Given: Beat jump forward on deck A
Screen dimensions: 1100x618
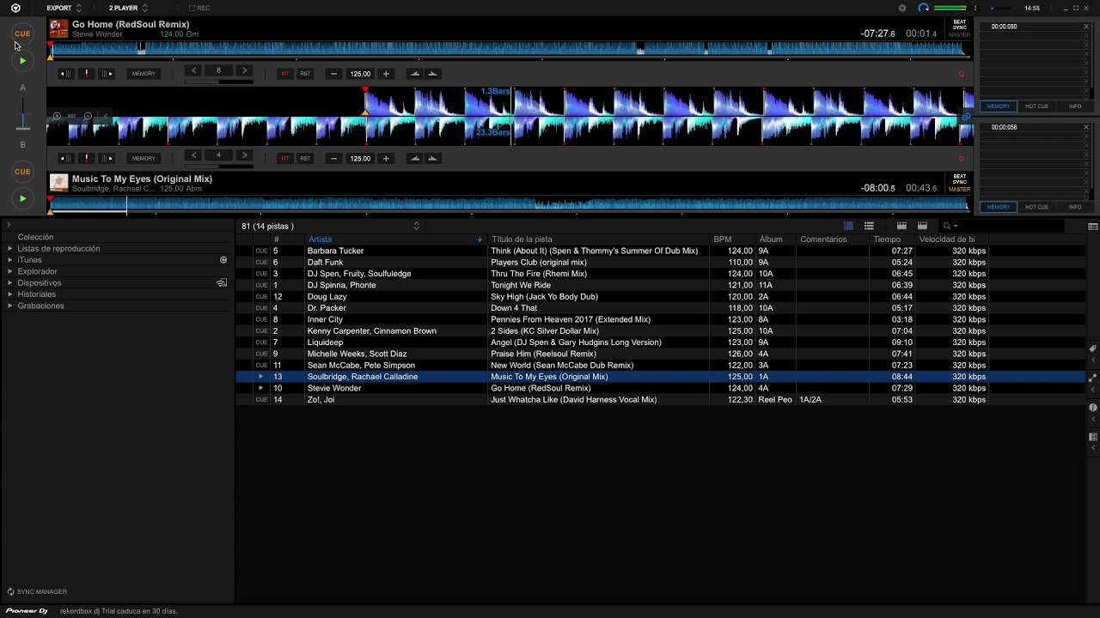Looking at the screenshot, I should pos(244,70).
